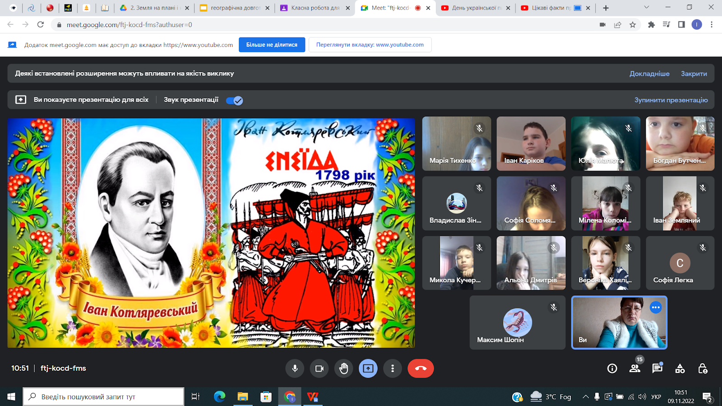Show hidden system tray icons

(x=586, y=397)
